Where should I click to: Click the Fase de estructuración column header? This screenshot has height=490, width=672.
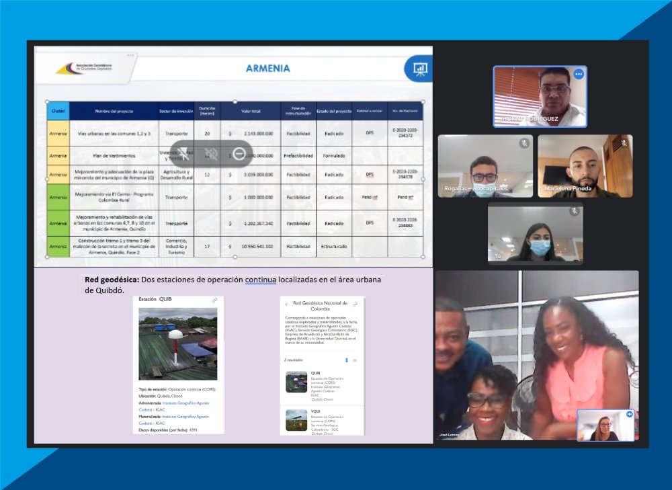coord(298,111)
